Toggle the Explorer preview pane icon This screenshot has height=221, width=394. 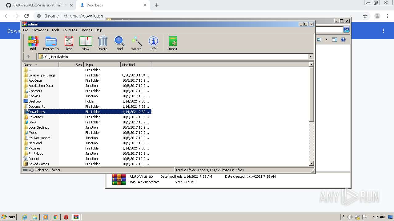[x=335, y=40]
